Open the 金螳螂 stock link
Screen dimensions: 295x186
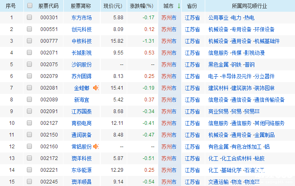click(81, 88)
